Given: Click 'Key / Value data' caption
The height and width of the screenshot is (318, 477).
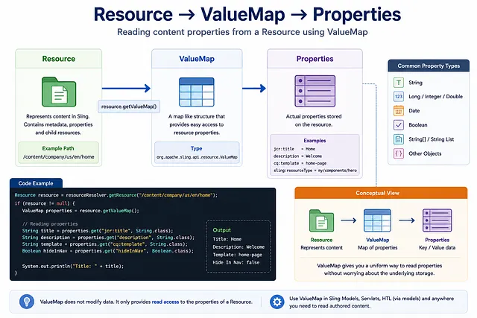Looking at the screenshot, I should point(437,247).
